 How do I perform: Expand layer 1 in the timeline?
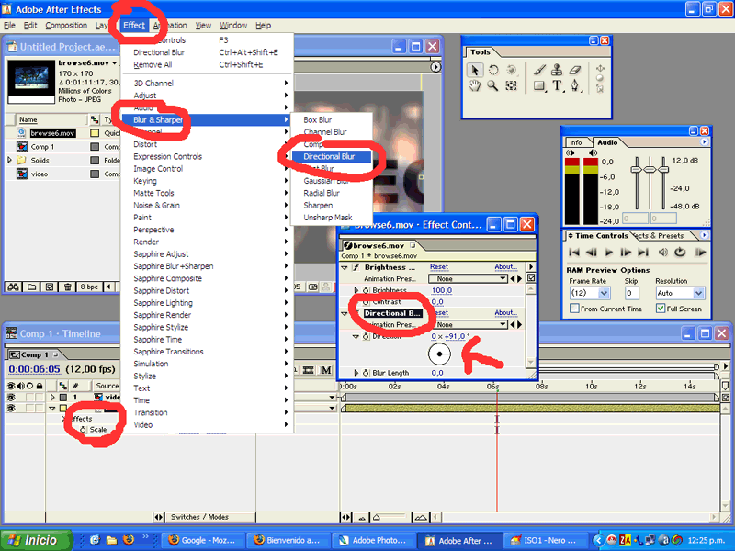pos(52,398)
